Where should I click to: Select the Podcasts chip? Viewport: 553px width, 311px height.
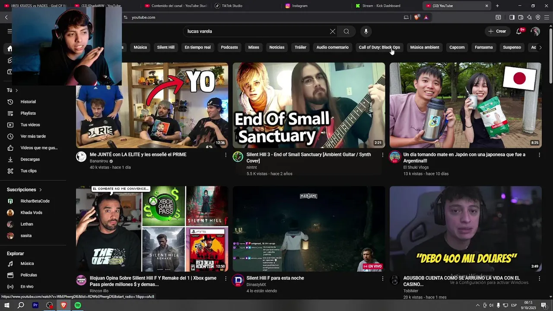point(229,48)
